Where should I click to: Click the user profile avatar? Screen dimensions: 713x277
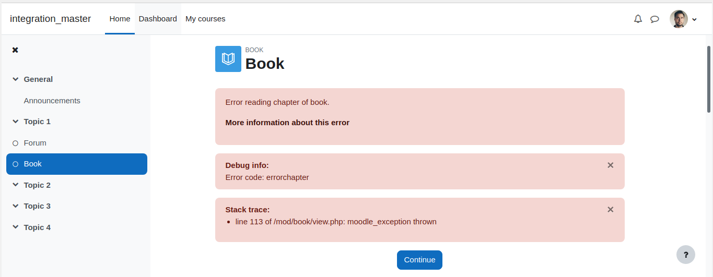coord(679,19)
